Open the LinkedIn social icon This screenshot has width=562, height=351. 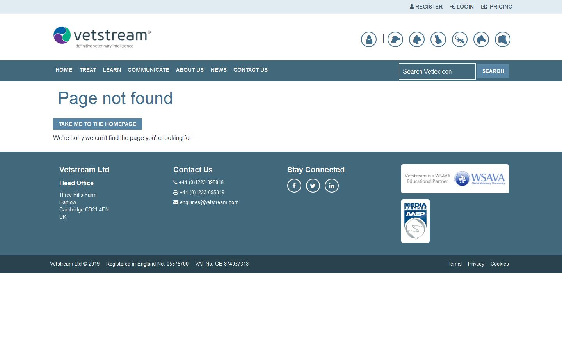(x=332, y=186)
